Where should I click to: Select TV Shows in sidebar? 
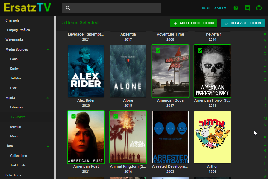coord(18,117)
